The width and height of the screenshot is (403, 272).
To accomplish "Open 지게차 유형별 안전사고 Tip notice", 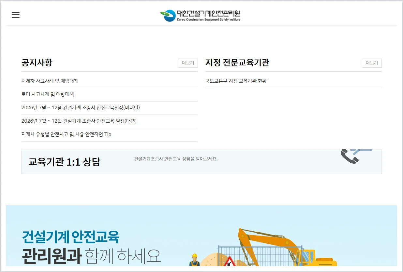I will tap(66, 134).
